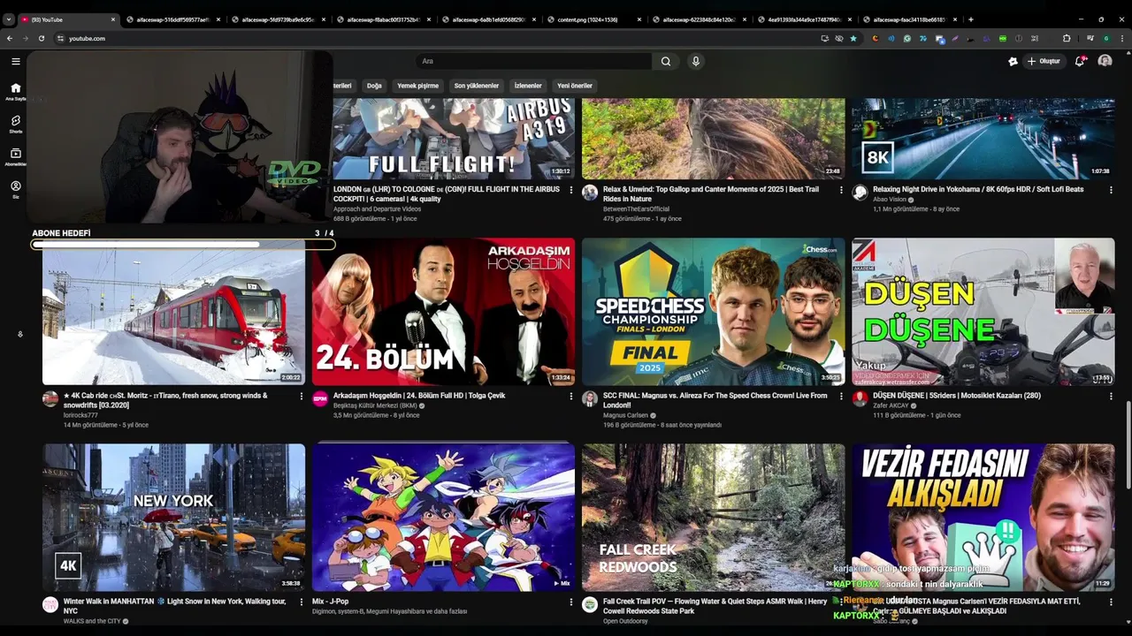Click the Grammarly extension icon
1132x636 pixels.
(906, 38)
